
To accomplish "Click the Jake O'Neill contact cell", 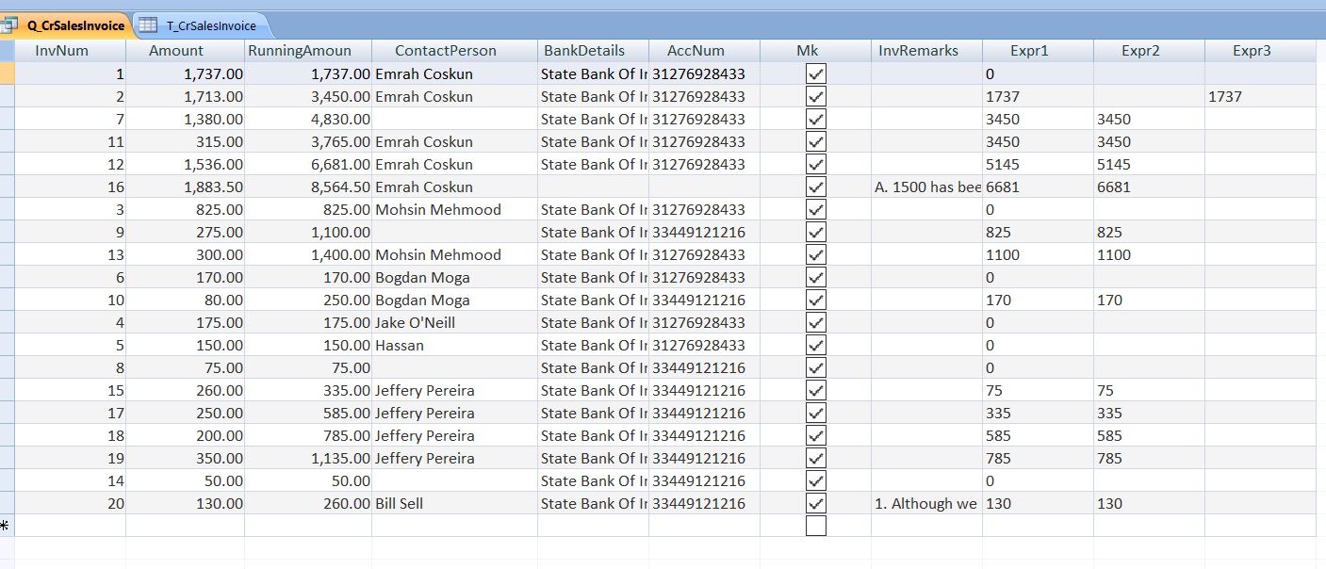I will tap(454, 322).
